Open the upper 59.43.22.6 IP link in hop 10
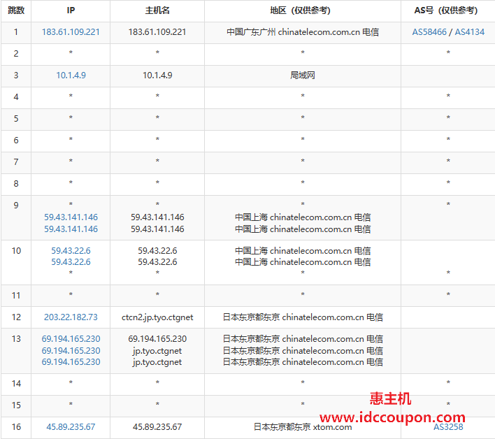 coord(71,250)
